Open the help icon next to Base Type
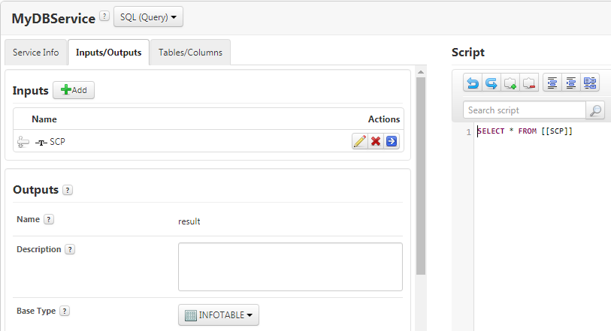Viewport: 611px width, 331px height. (65, 311)
